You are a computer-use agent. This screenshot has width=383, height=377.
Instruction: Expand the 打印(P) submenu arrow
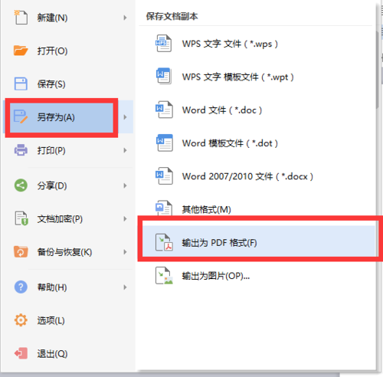tap(125, 150)
